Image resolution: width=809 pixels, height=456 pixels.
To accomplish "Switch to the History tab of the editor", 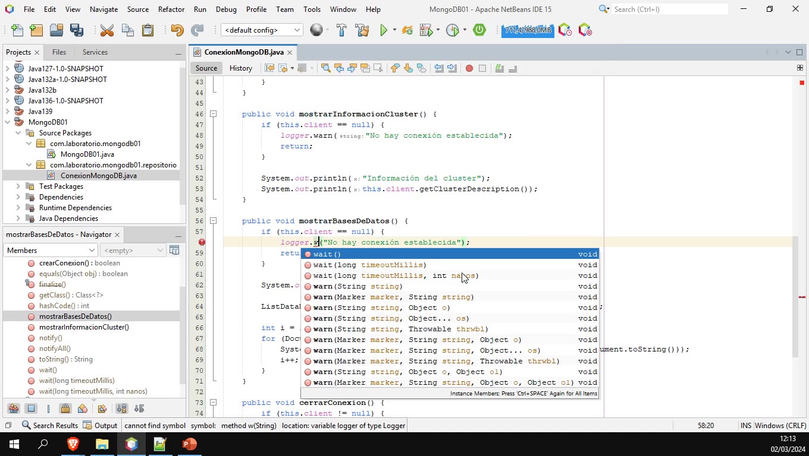I will click(240, 68).
